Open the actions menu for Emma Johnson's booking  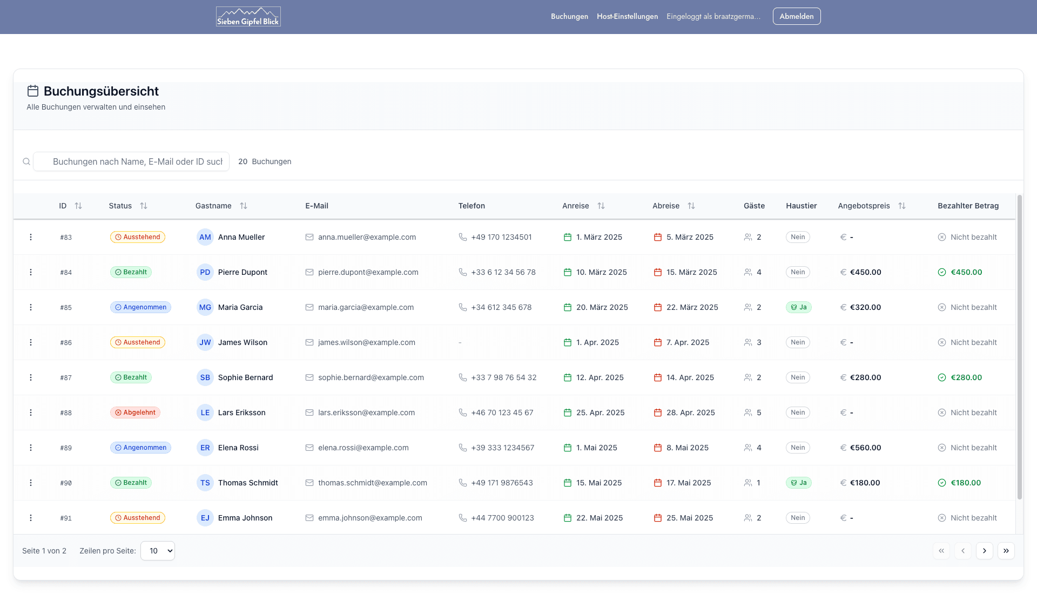(x=31, y=518)
